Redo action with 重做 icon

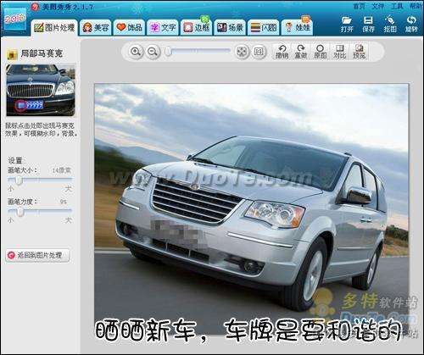[301, 52]
